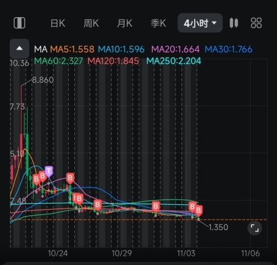The image size is (277, 265).
Task: Toggle MA250:2.204 indicator label
Action: pos(174,61)
